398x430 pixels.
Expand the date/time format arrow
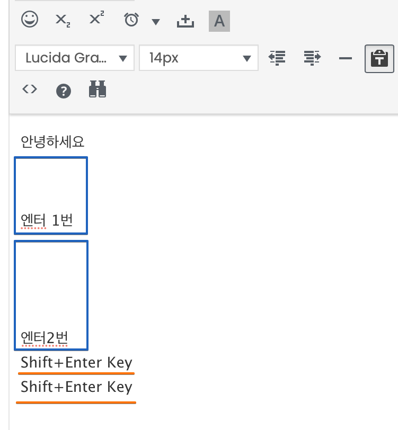pos(156,22)
